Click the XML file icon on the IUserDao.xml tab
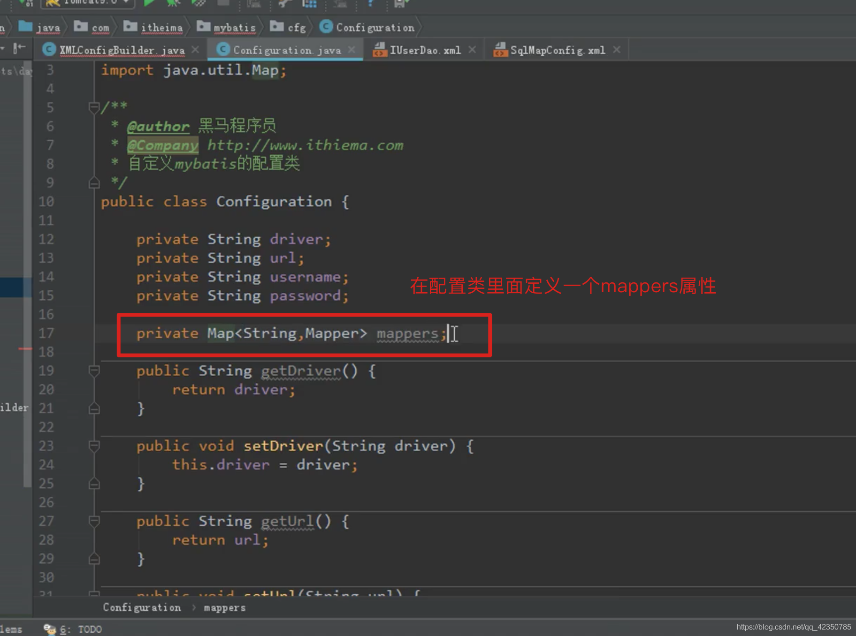This screenshot has width=856, height=636. (379, 50)
